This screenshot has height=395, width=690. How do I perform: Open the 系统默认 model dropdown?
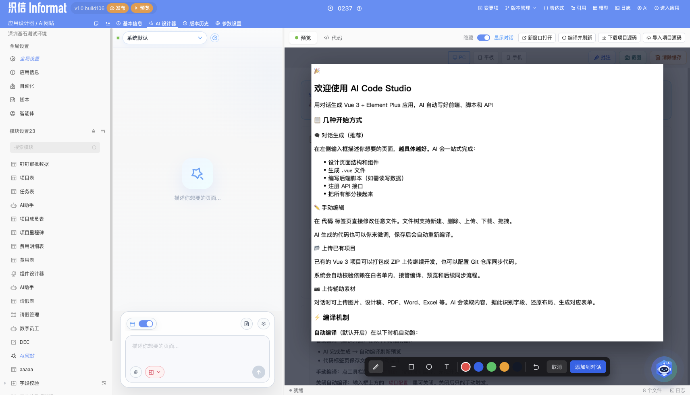tap(165, 38)
